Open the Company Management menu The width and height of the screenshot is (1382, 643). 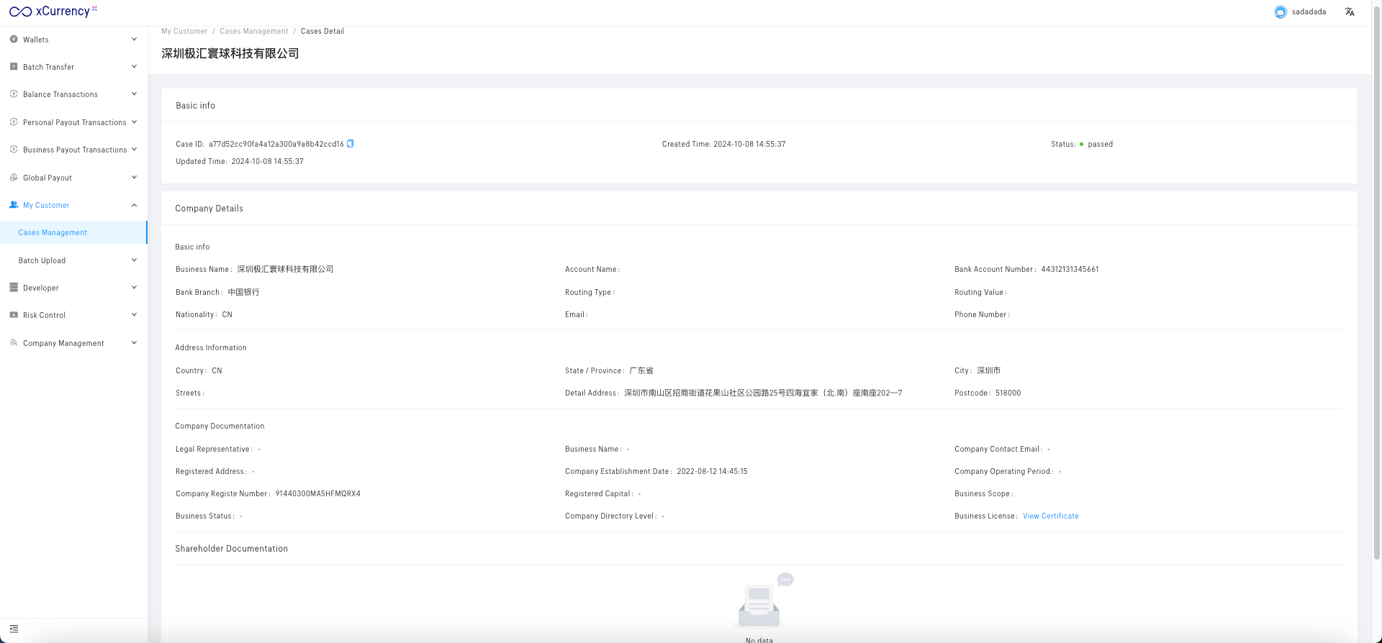point(73,343)
